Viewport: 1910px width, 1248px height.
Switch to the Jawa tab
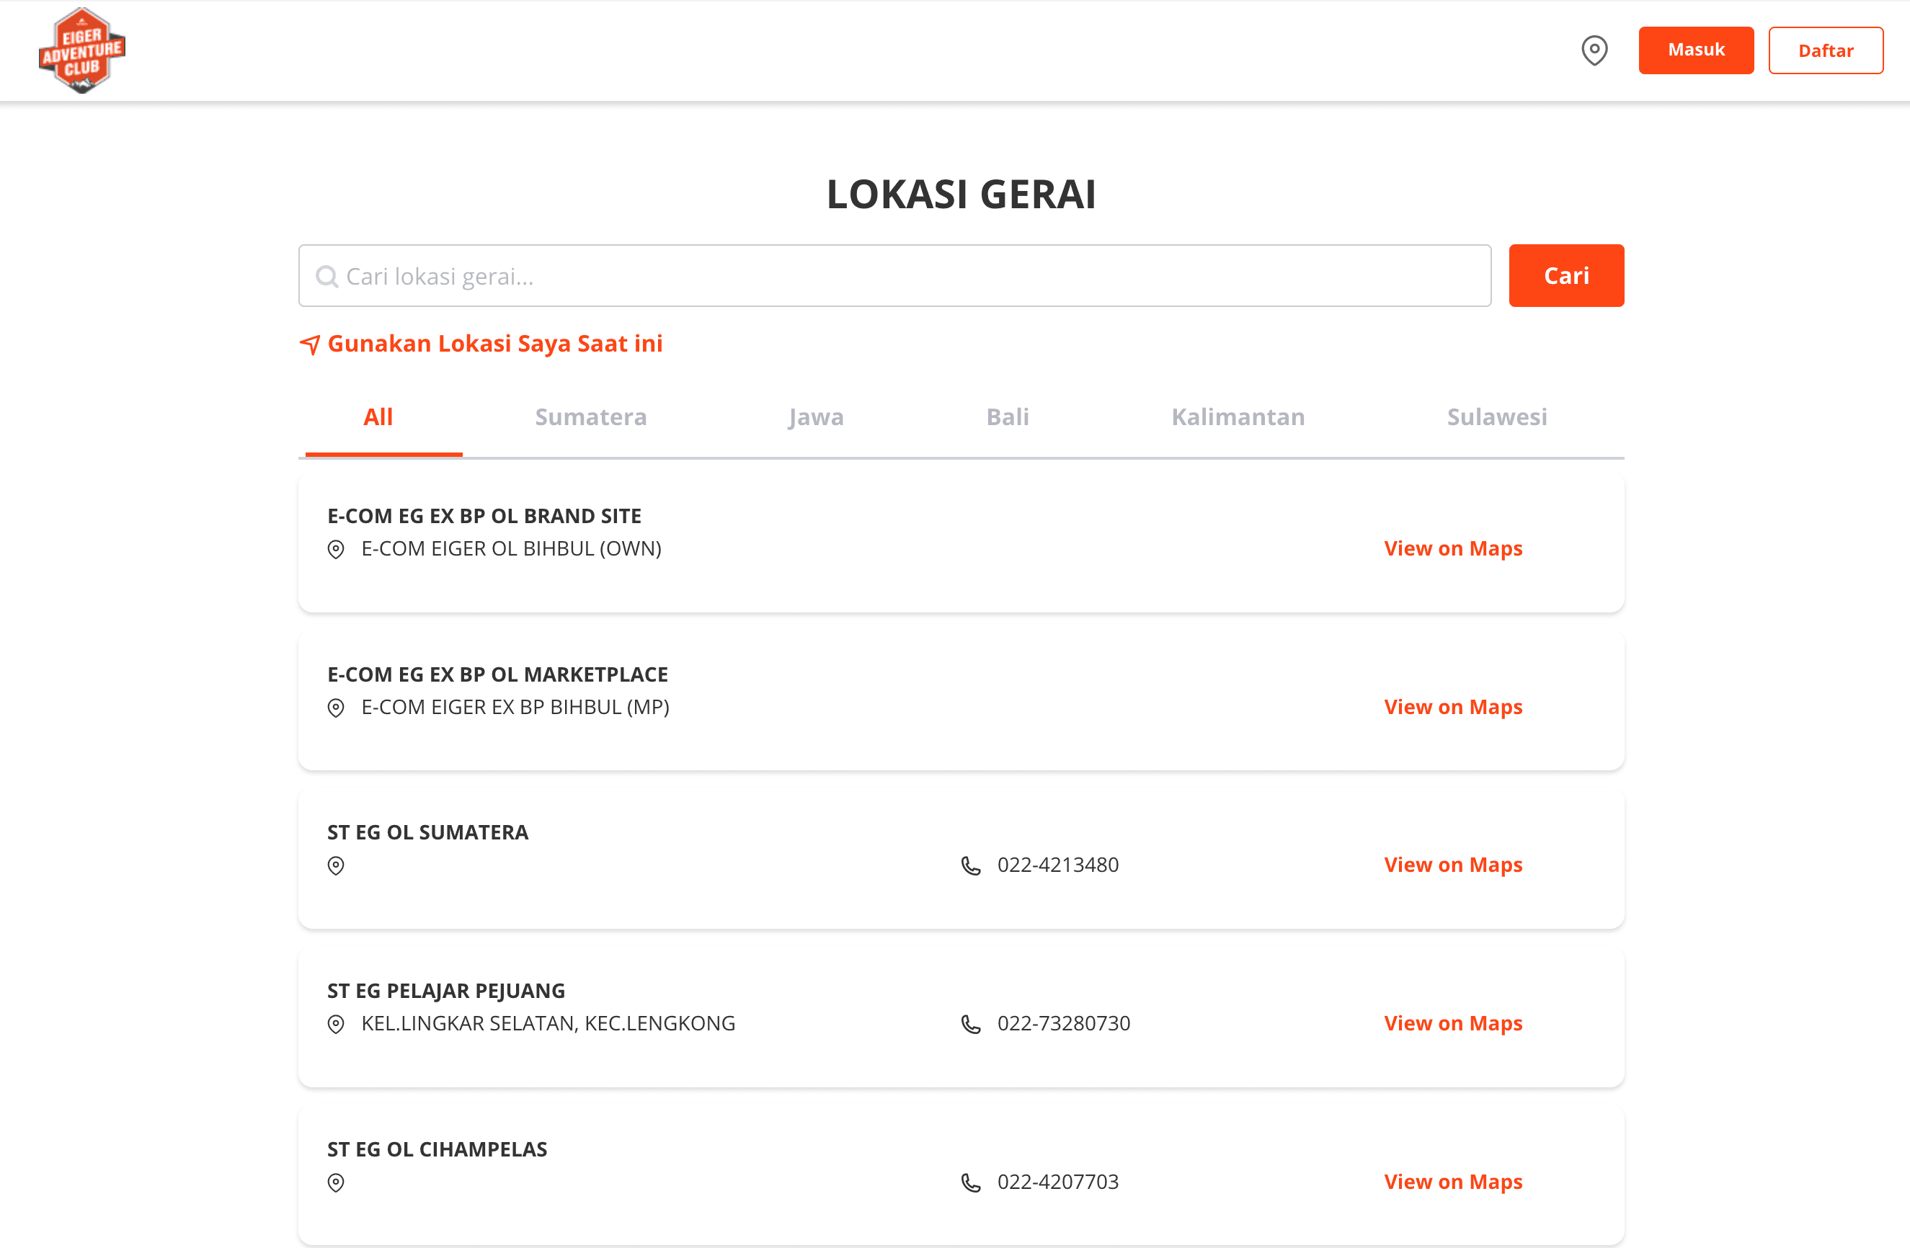[814, 417]
